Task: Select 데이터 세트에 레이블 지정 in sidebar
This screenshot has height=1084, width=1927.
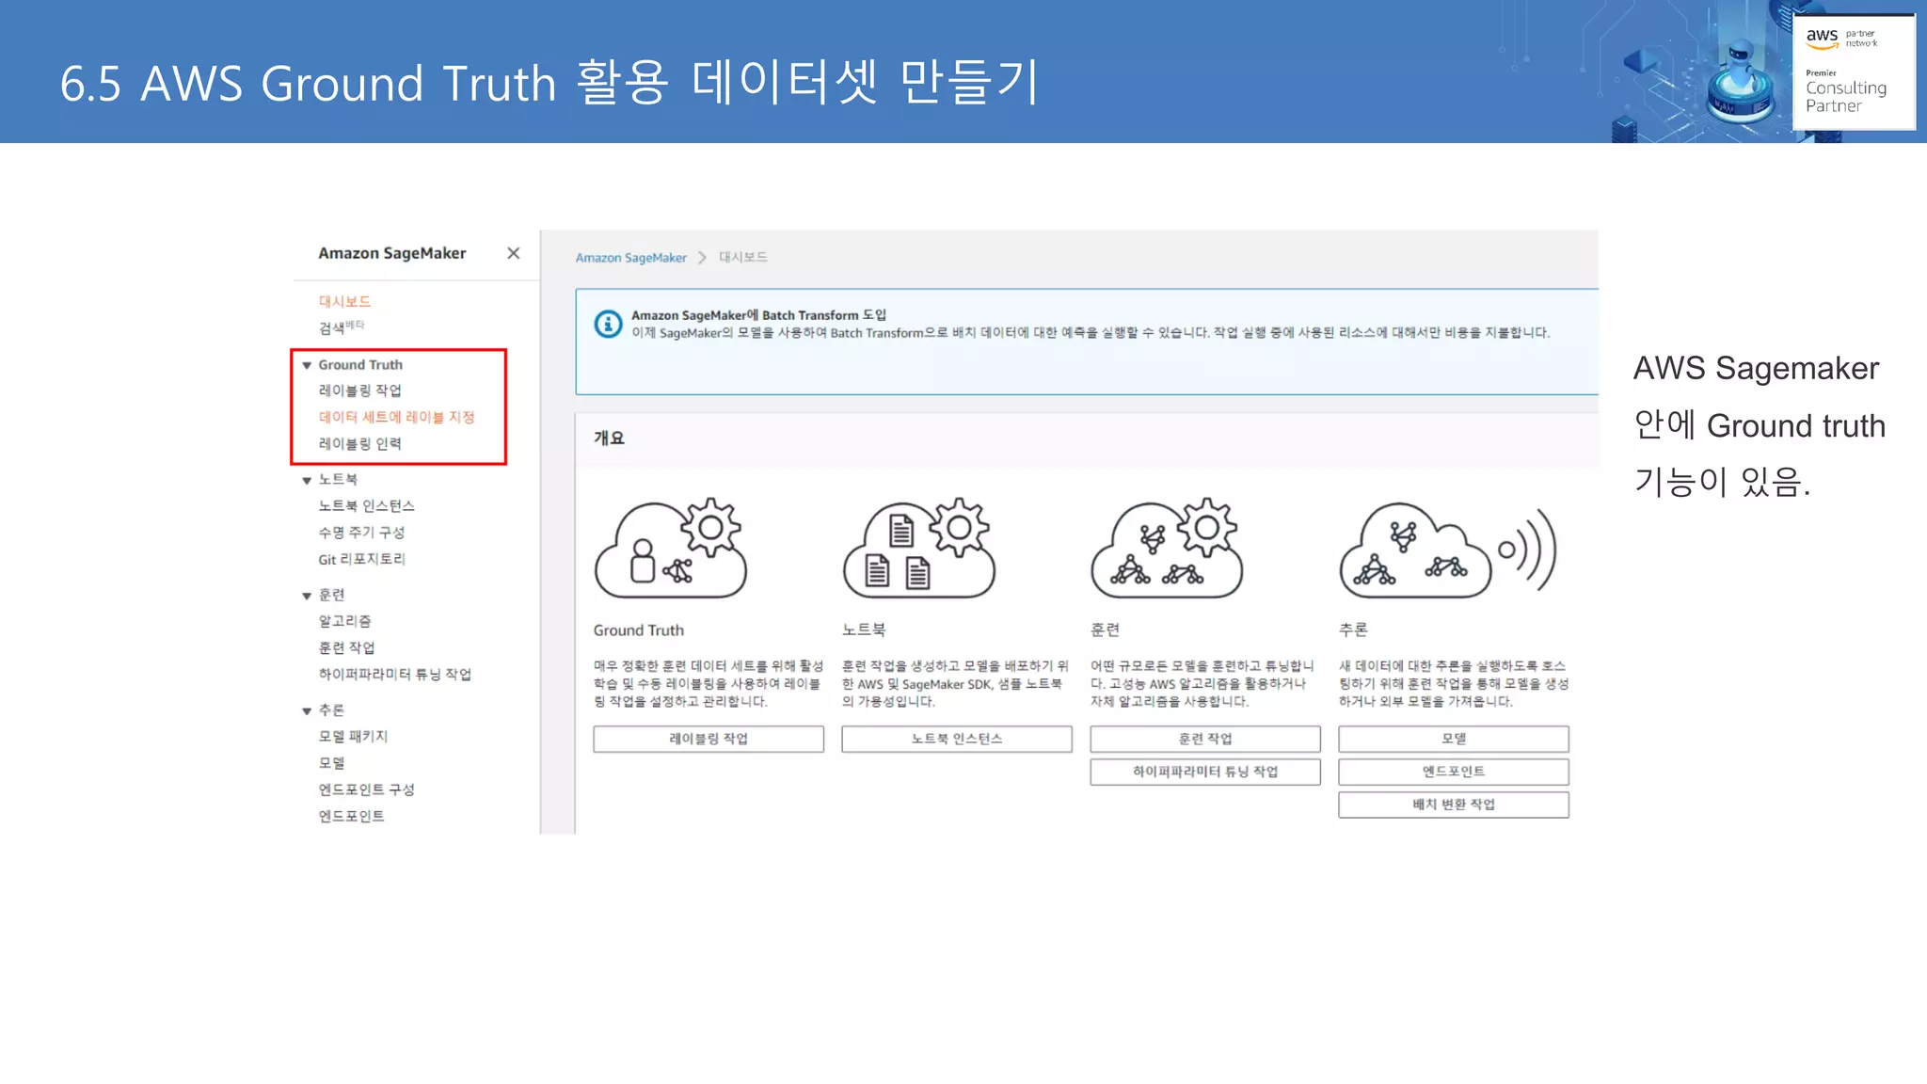Action: pos(396,417)
